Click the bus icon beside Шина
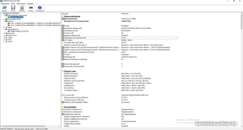Viewport: 243px width, 130px height. (6, 27)
